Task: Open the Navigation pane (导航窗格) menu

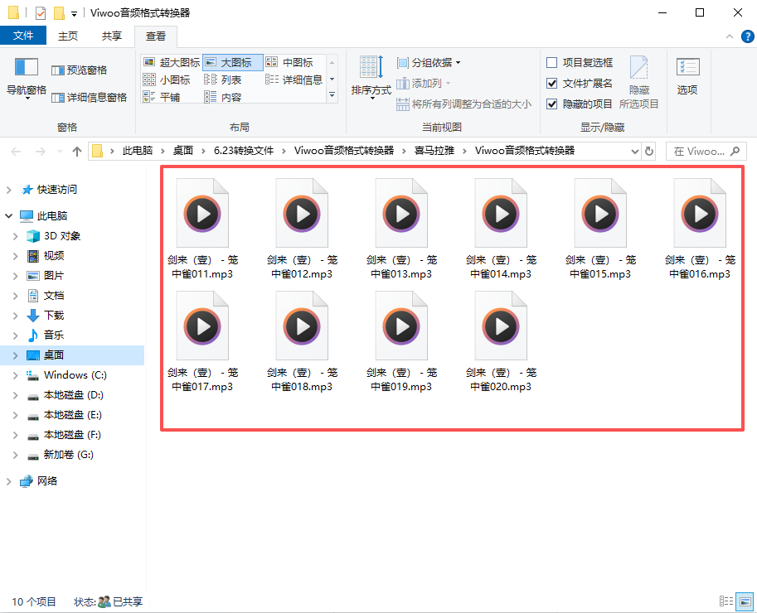Action: pos(26,78)
